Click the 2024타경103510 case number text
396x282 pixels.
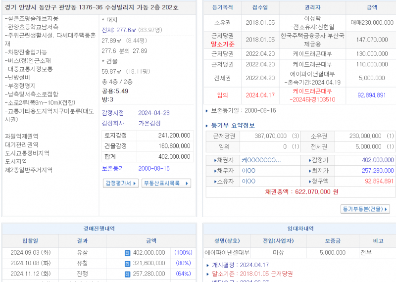312,99
